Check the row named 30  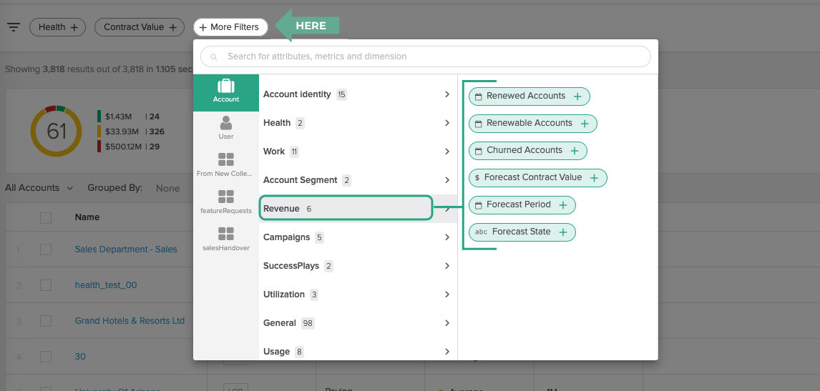46,357
